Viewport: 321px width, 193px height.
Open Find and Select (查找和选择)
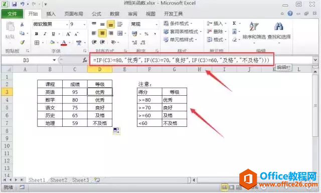coord(279,33)
